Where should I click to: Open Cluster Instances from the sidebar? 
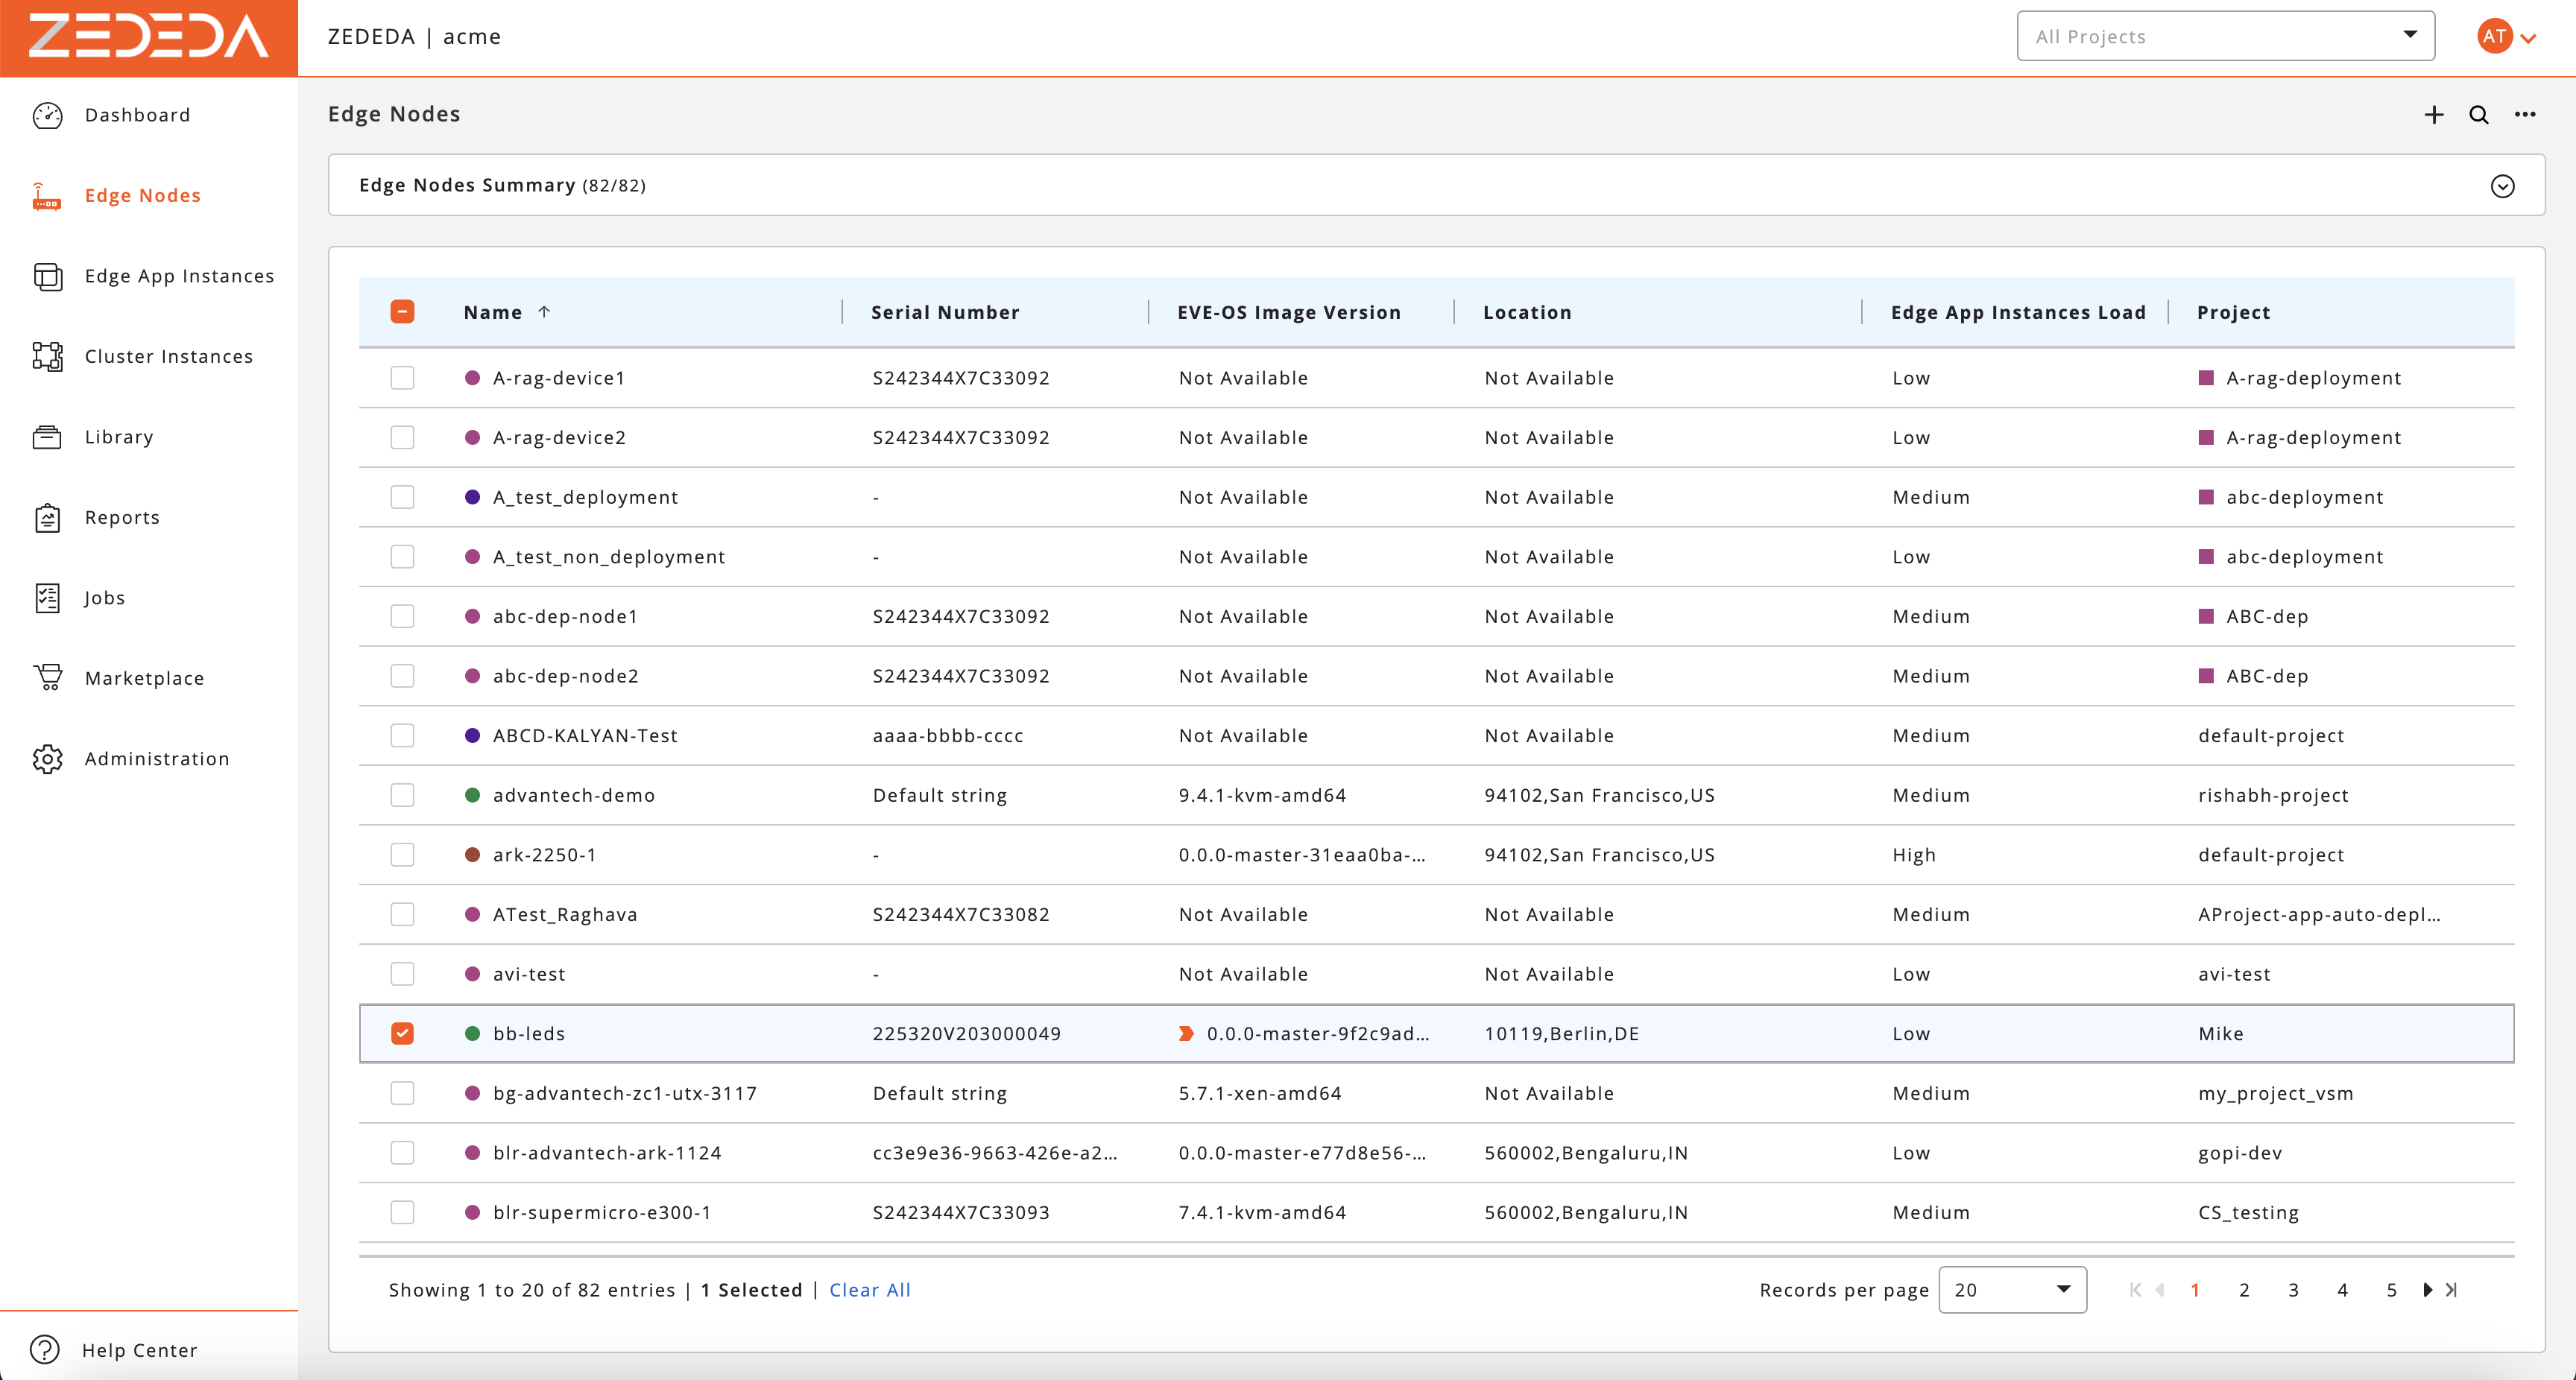167,356
